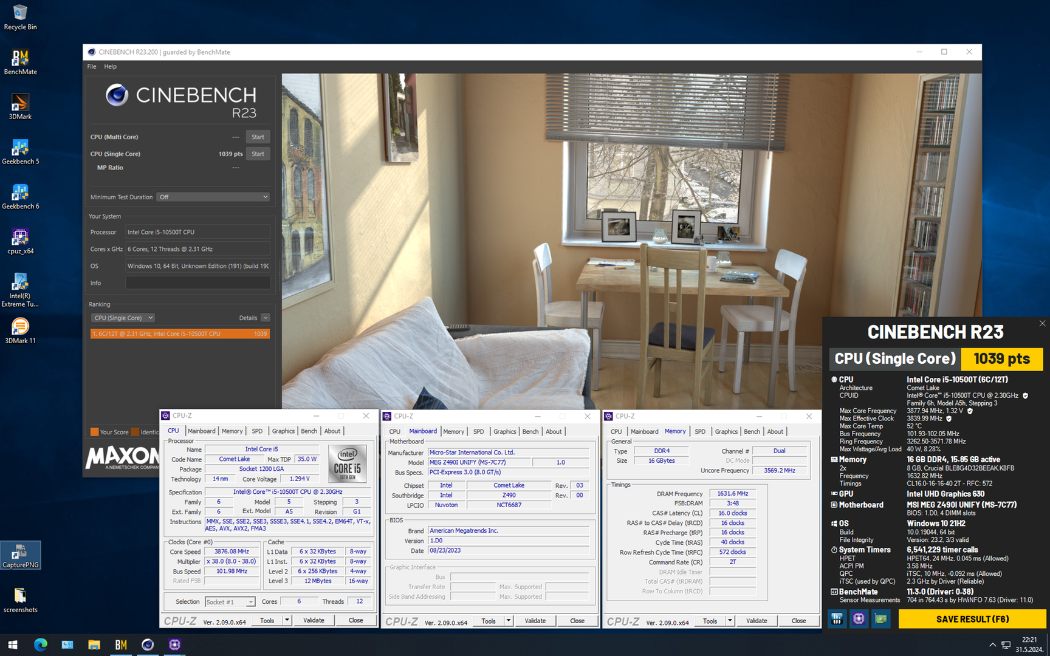The image size is (1050, 656).
Task: Click the BenchMate green screenshot icon
Action: (x=880, y=619)
